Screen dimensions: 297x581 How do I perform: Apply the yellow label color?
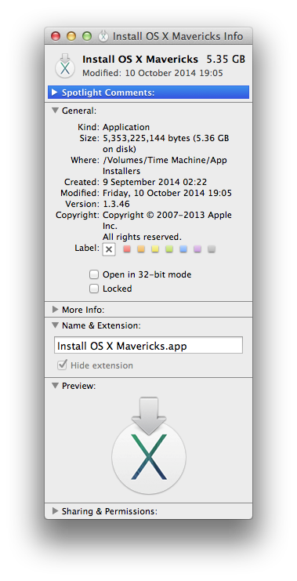pyautogui.click(x=155, y=249)
